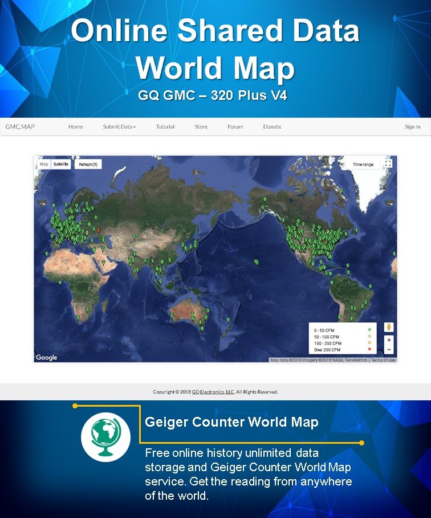
Task: Zoom in with the plus button
Action: click(x=389, y=340)
